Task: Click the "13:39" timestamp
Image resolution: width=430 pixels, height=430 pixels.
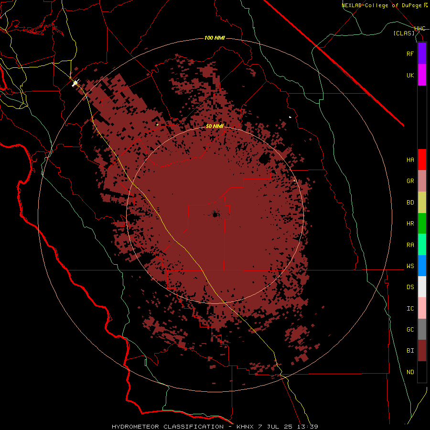Action: click(309, 427)
